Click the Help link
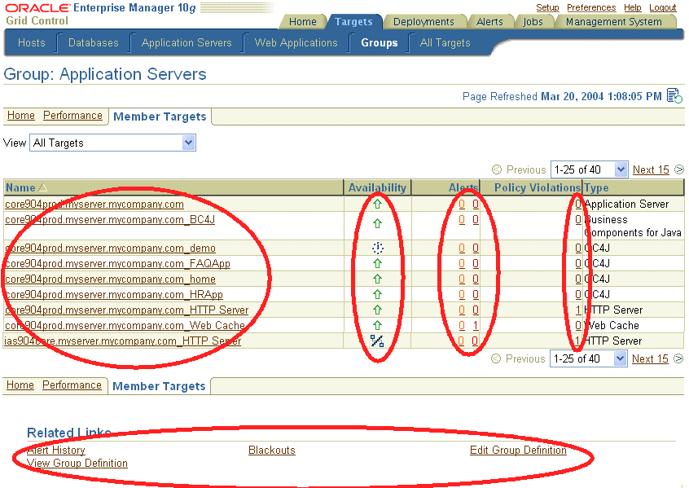 click(x=633, y=7)
